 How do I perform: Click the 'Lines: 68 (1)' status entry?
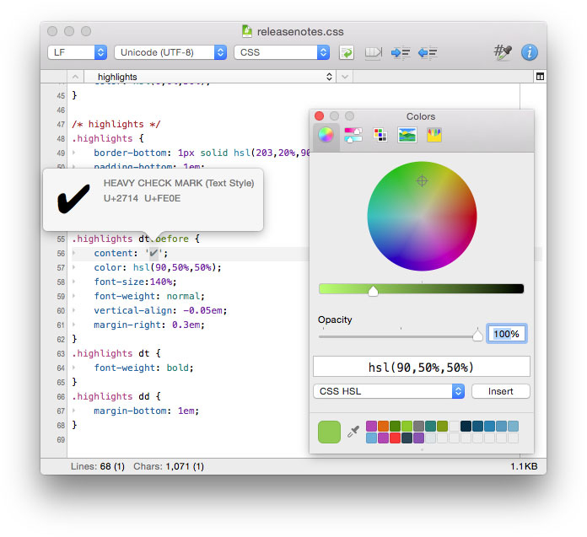[97, 466]
